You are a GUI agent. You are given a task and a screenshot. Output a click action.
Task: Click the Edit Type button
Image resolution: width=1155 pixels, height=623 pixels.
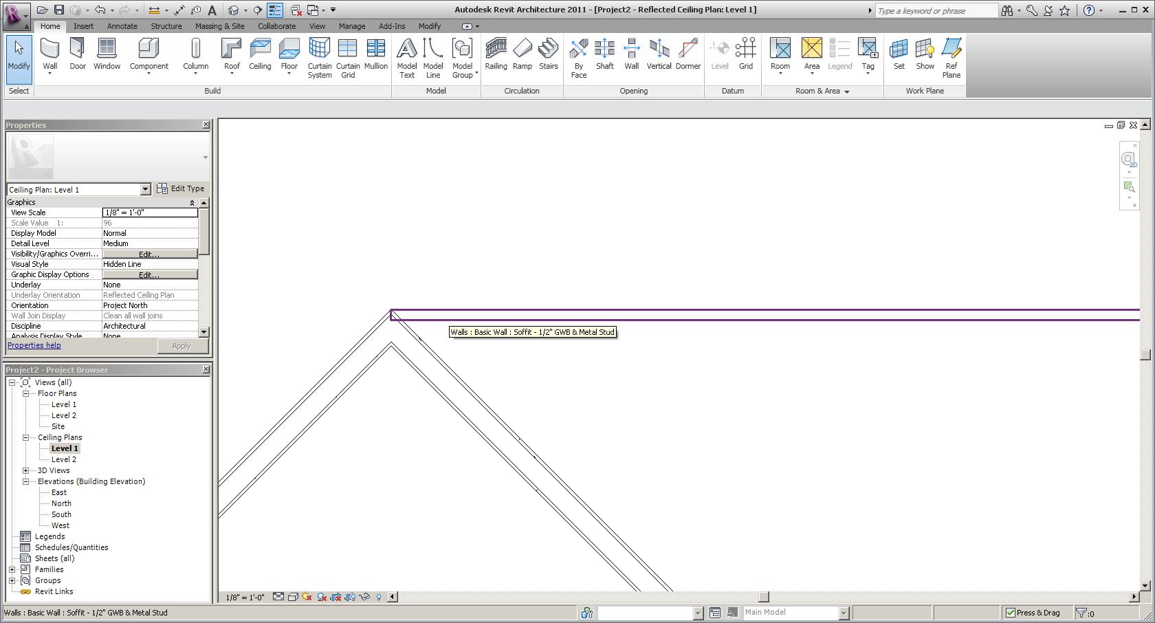tap(181, 188)
